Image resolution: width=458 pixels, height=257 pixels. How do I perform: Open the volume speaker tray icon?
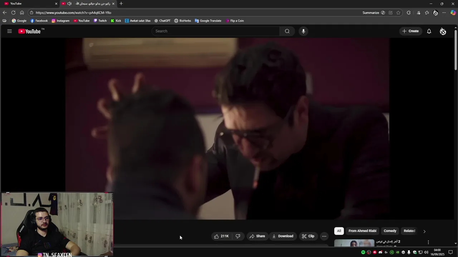426,252
